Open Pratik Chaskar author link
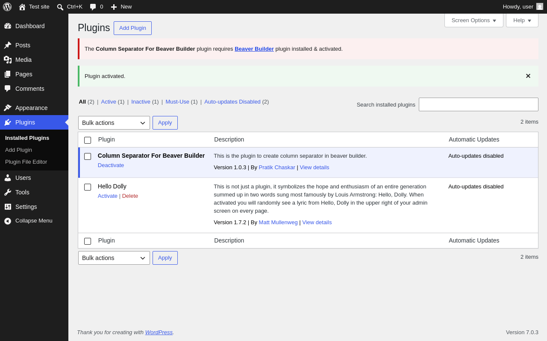The image size is (547, 341). click(x=277, y=167)
